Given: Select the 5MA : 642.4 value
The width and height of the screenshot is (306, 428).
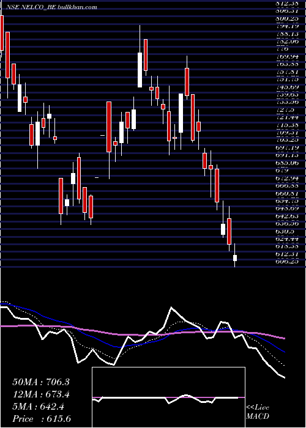Looking at the screenshot, I should 38,407.
